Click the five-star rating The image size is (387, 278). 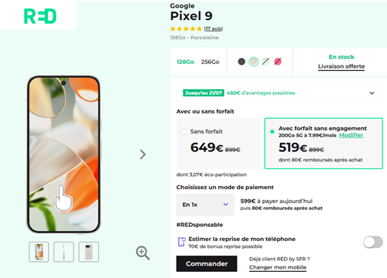(x=186, y=29)
